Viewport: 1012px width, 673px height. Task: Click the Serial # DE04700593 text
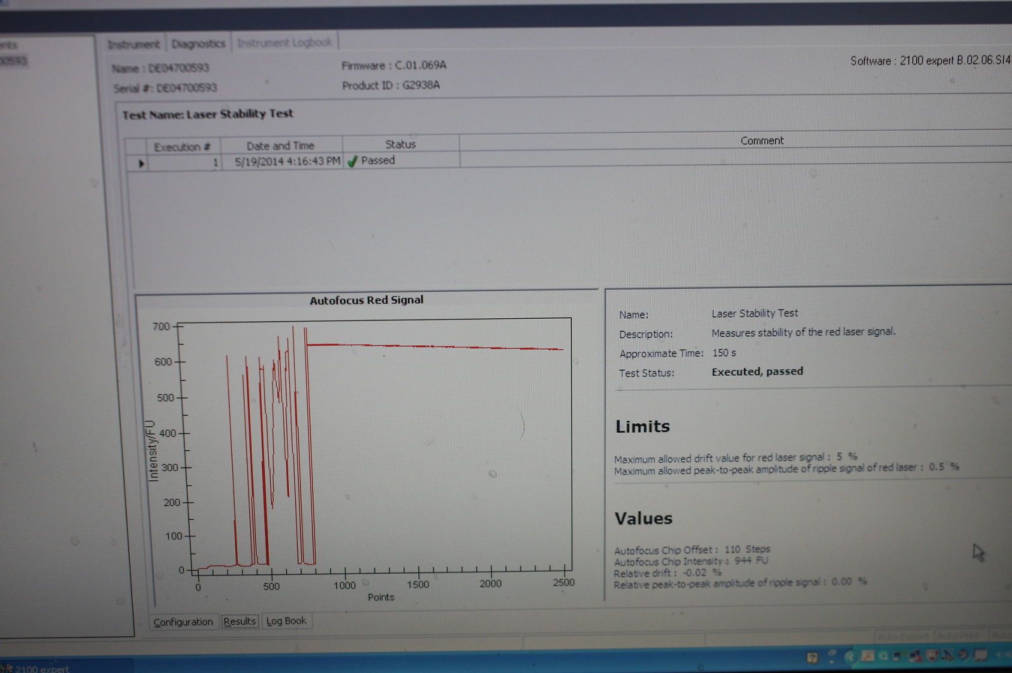coord(165,88)
